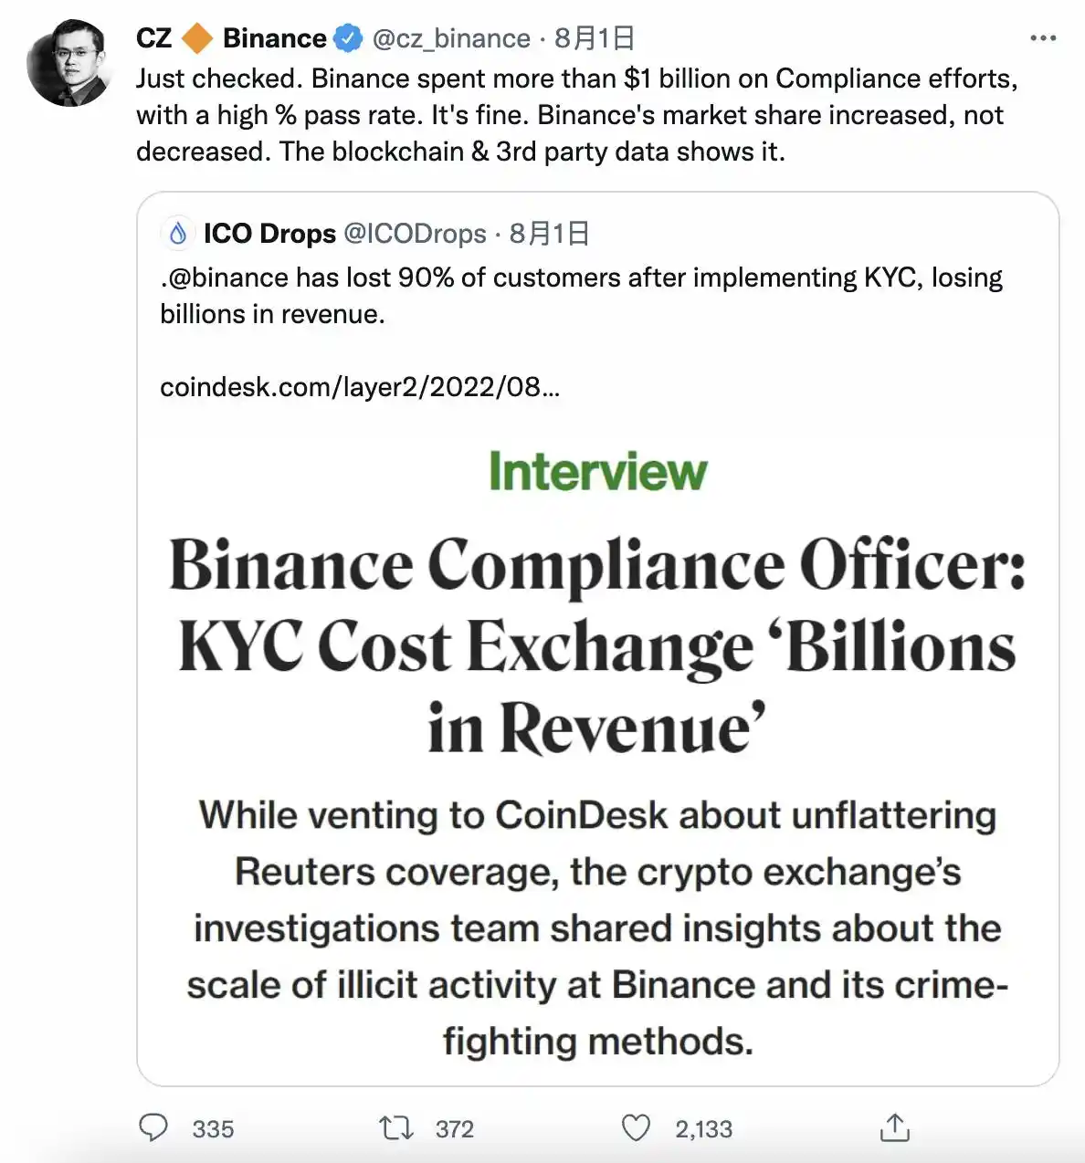
Task: Open the three-dot more options menu
Action: pos(1042,38)
